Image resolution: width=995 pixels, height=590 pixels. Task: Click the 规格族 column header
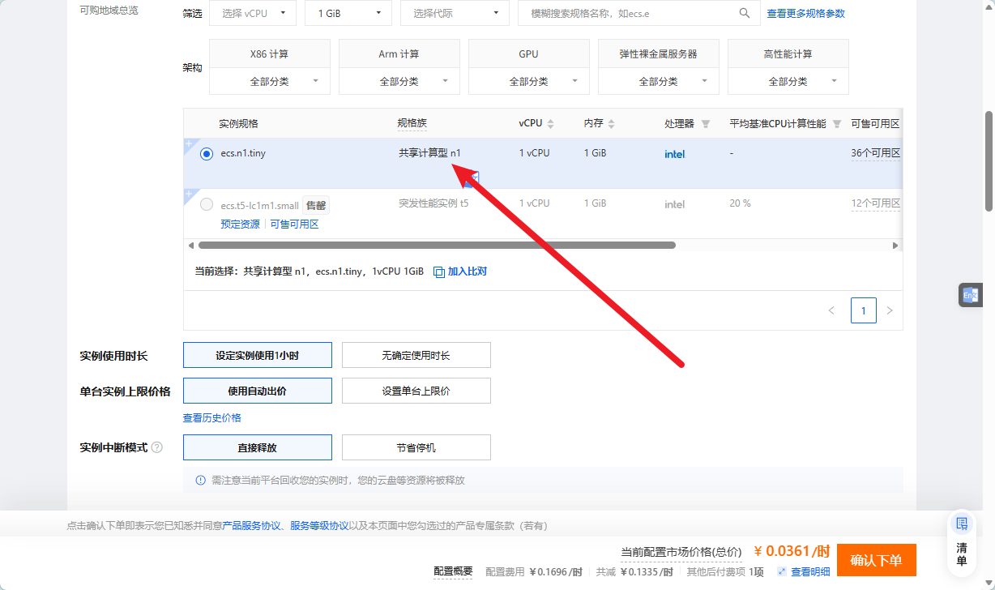coord(412,123)
